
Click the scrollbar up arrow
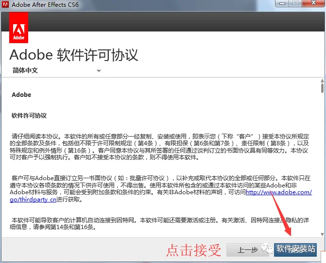322,80
